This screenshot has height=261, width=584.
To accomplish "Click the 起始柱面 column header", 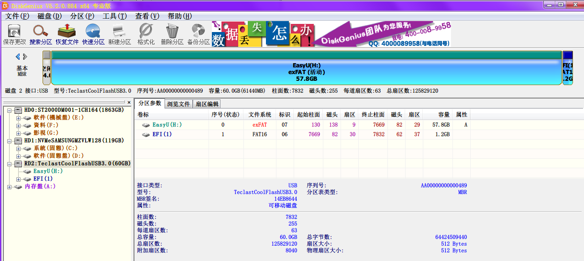I will pos(309,115).
